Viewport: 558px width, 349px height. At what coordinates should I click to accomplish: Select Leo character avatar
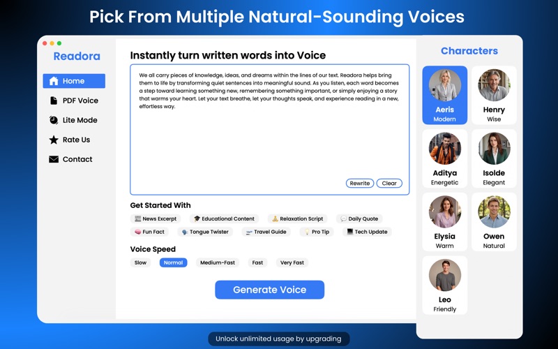pos(444,275)
